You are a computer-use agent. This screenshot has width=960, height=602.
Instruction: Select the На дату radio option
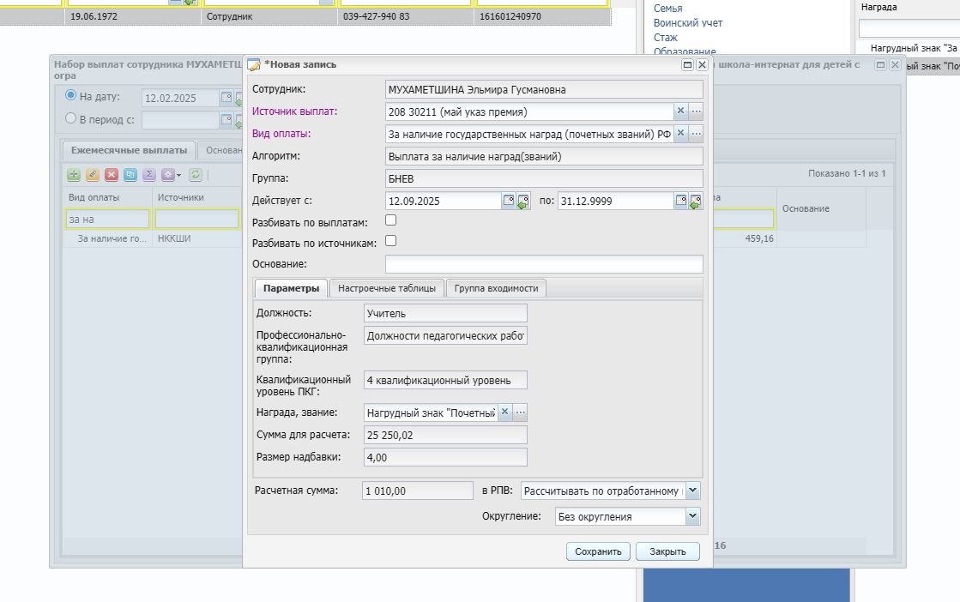(x=71, y=95)
